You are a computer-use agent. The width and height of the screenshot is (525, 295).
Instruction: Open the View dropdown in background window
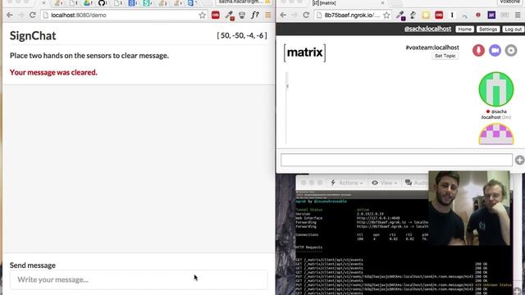[x=384, y=183]
